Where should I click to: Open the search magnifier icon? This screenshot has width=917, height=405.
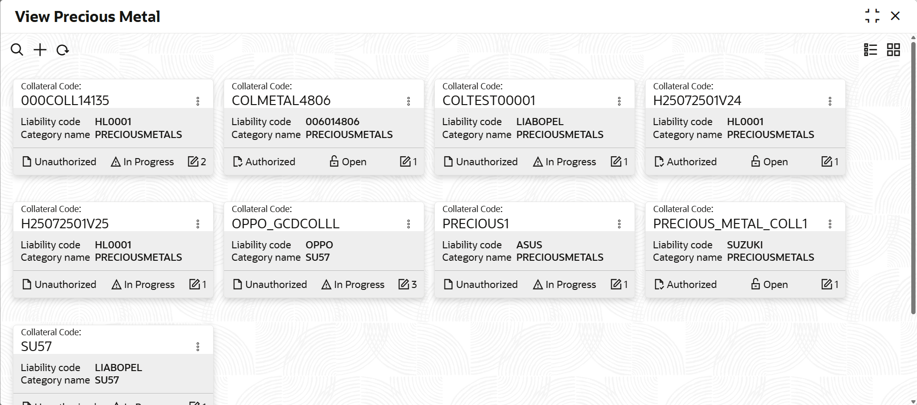(x=17, y=50)
